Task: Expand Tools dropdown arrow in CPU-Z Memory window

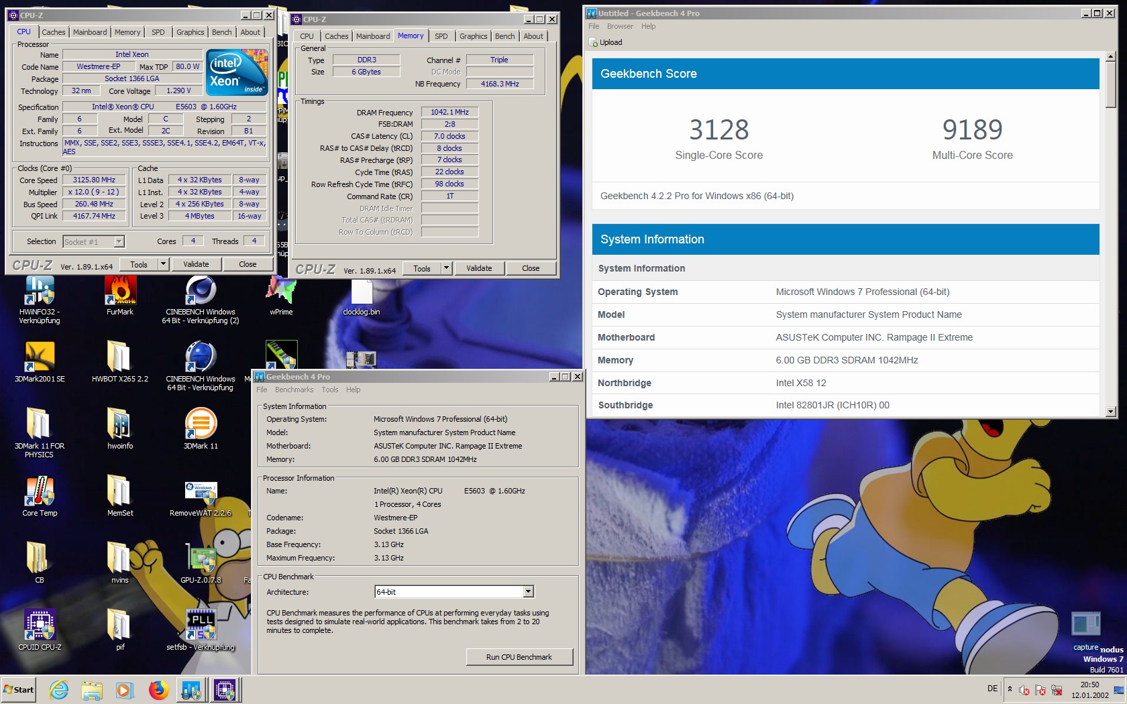Action: [446, 268]
